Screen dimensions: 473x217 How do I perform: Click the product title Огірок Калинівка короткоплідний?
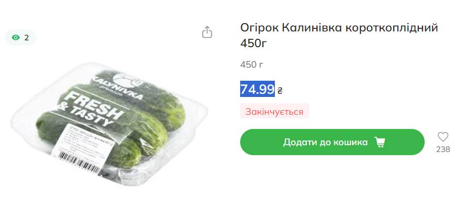[x=339, y=28]
